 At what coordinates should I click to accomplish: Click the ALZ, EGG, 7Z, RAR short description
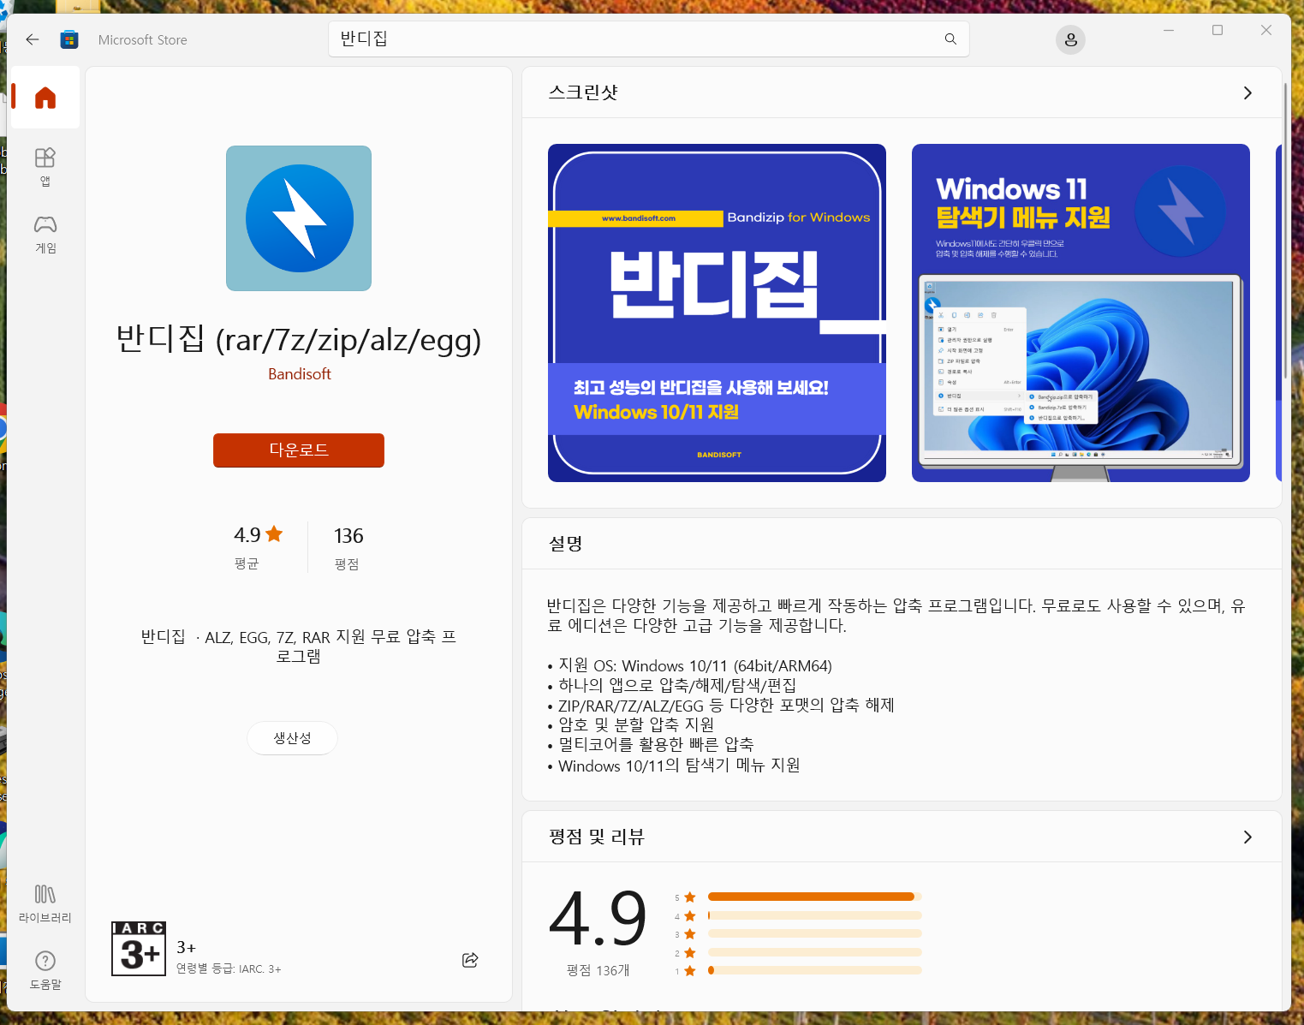click(x=299, y=647)
